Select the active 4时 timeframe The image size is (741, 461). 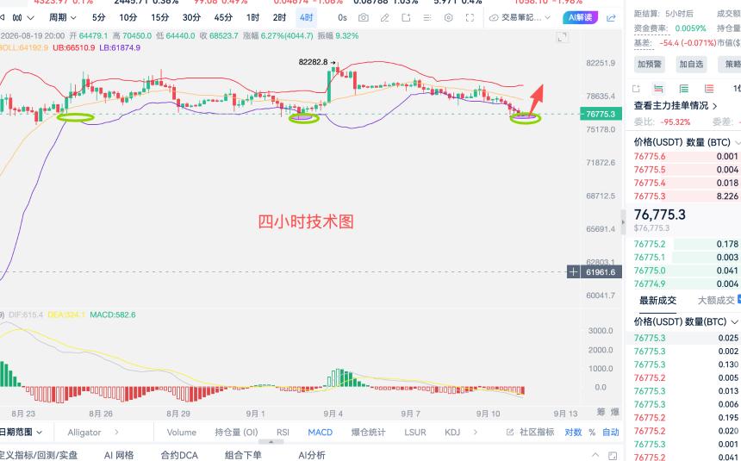[306, 17]
